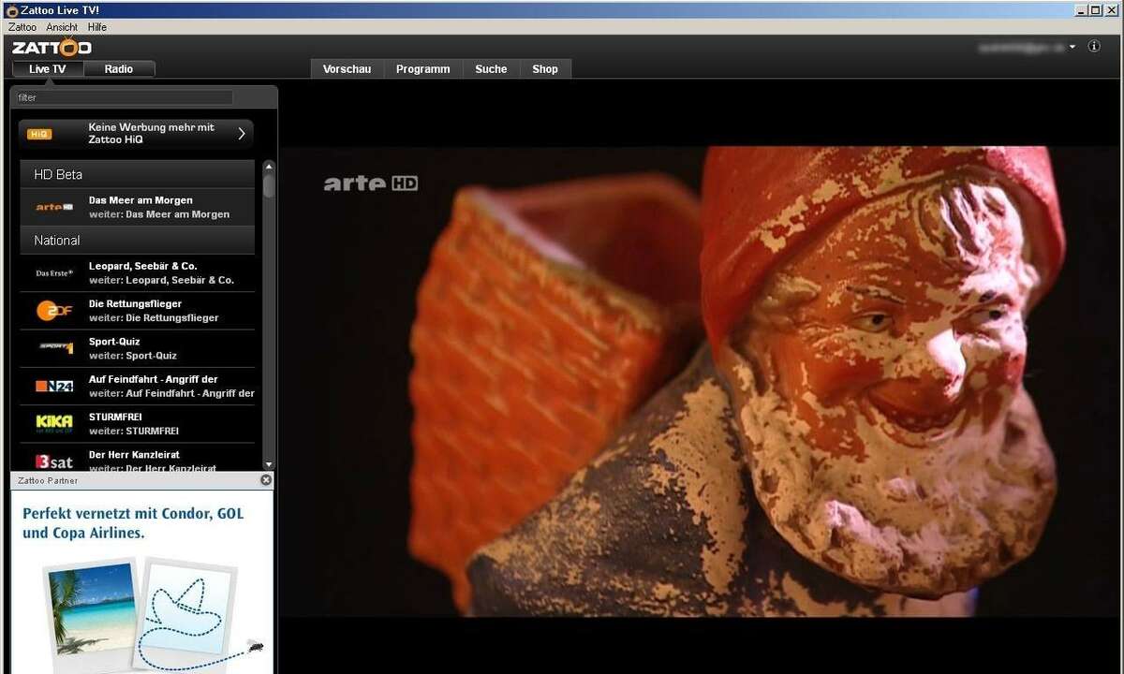The image size is (1124, 674).
Task: Open the Zattoo HiQ promotion banner
Action: tap(136, 134)
